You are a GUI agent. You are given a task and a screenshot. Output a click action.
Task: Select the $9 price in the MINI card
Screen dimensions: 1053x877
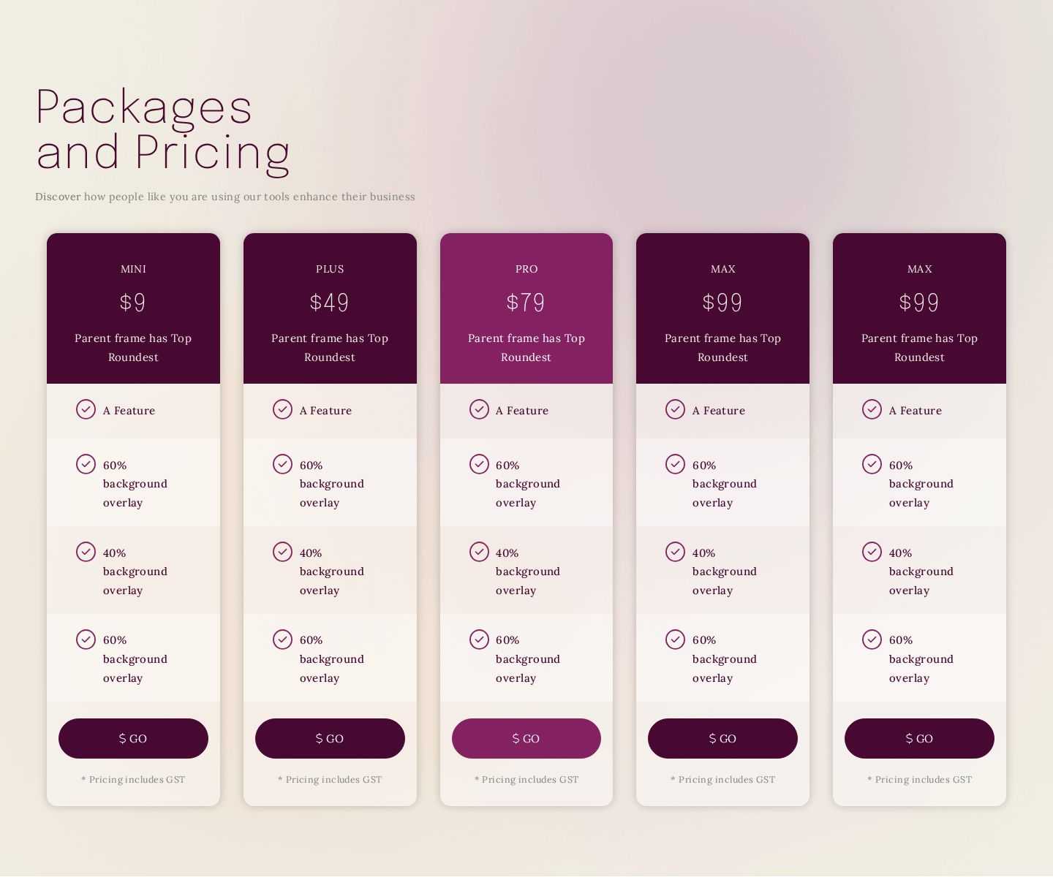(133, 303)
